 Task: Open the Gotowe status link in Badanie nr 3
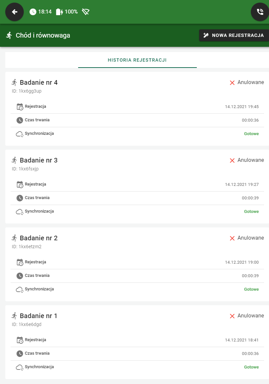click(251, 211)
